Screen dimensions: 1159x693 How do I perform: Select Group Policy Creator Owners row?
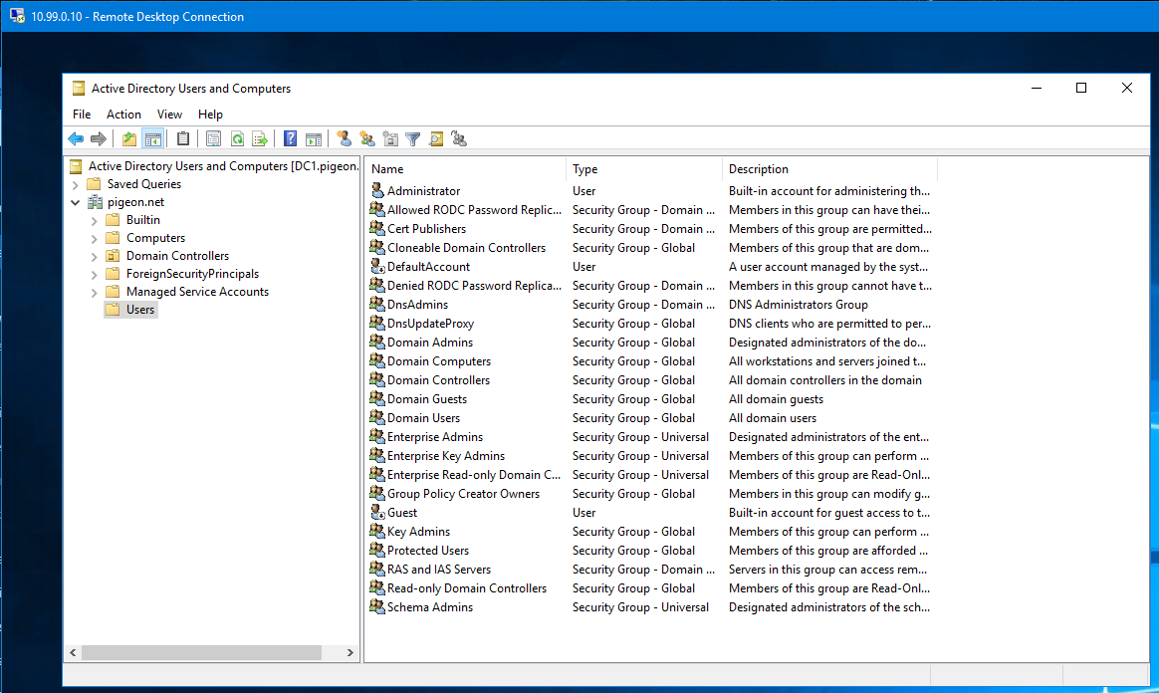(x=650, y=494)
